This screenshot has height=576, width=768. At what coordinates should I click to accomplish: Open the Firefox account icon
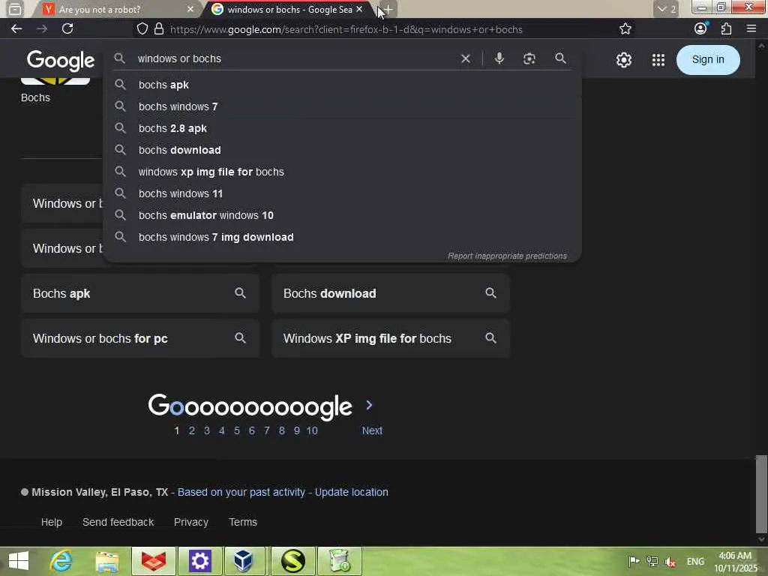pos(700,28)
